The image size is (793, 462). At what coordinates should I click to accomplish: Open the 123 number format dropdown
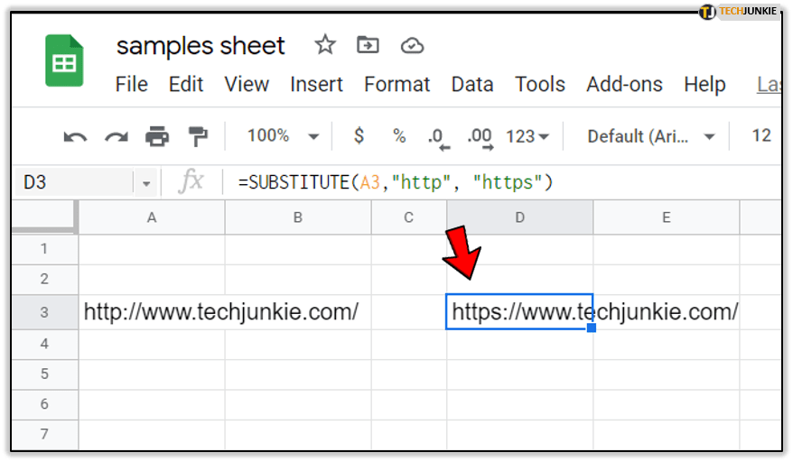(x=527, y=136)
